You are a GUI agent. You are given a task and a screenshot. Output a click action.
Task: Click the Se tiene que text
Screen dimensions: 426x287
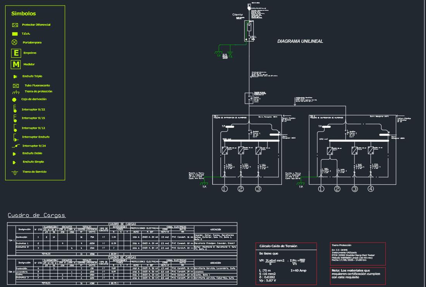[268, 254]
